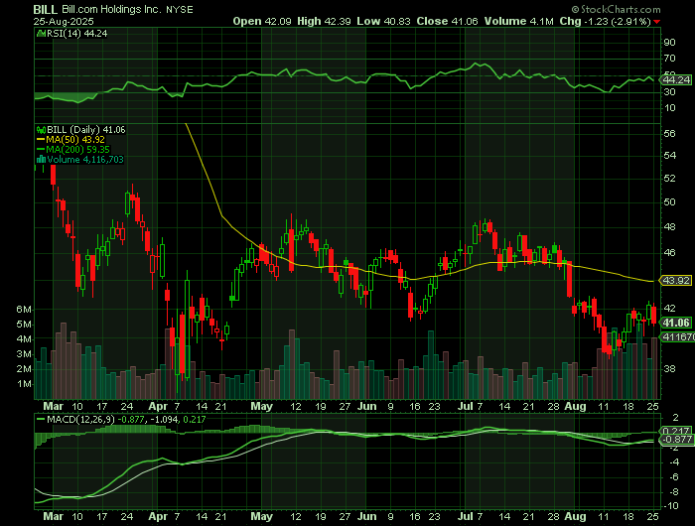
Task: Click '25' on the price chart date axis
Action: [652, 406]
